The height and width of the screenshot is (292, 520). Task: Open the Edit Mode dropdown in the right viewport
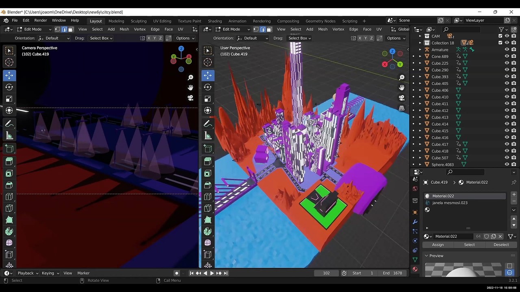234,29
